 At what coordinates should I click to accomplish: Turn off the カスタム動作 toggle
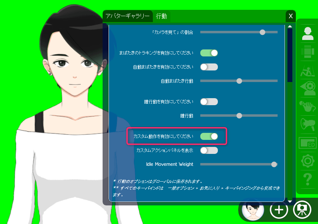click(x=209, y=136)
